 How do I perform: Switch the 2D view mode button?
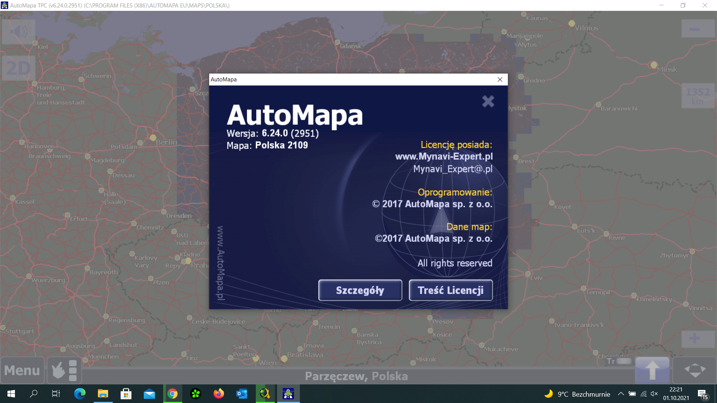tap(19, 68)
